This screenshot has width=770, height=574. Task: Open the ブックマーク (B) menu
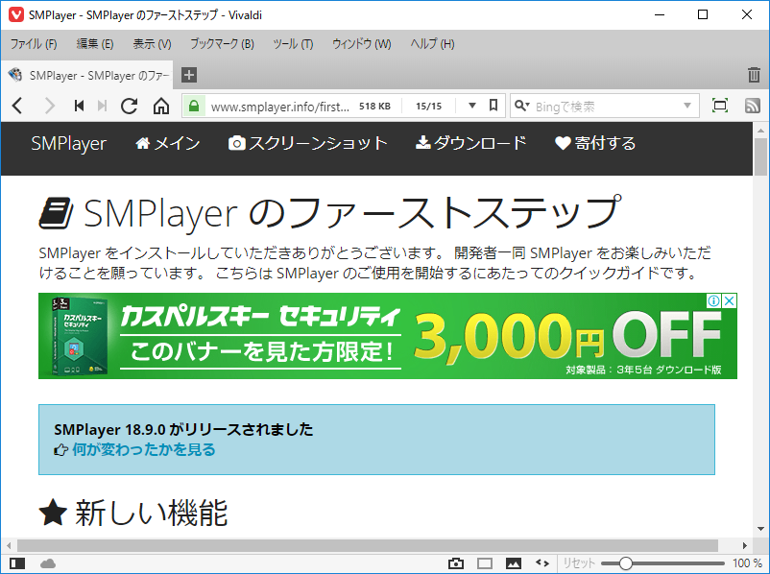(x=222, y=44)
